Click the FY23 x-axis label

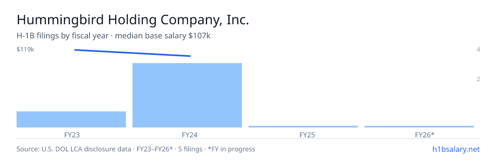pyautogui.click(x=72, y=134)
